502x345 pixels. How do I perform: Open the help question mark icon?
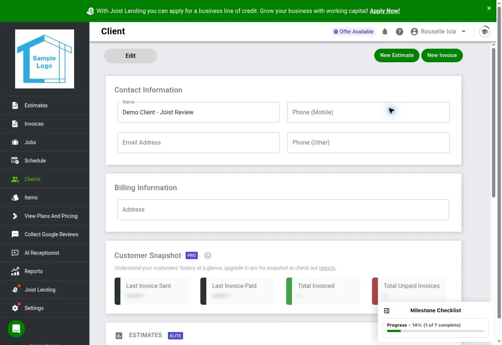tap(400, 32)
